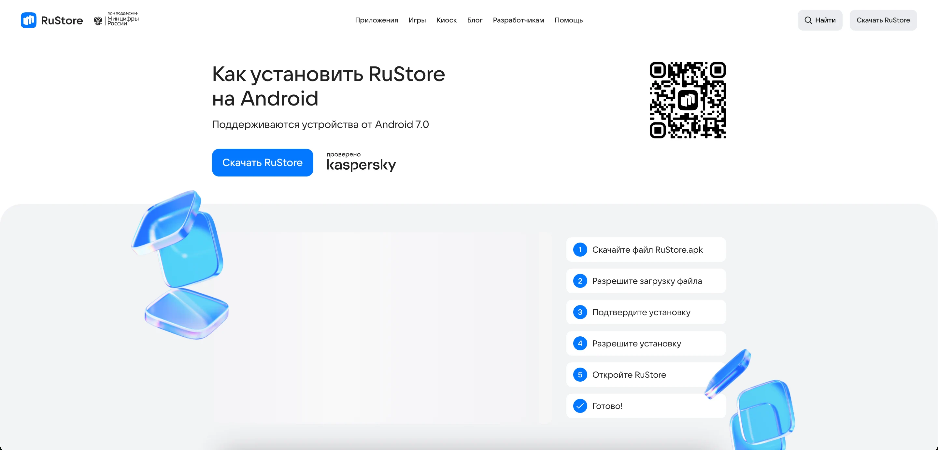Open the Киоск menu item

(446, 21)
